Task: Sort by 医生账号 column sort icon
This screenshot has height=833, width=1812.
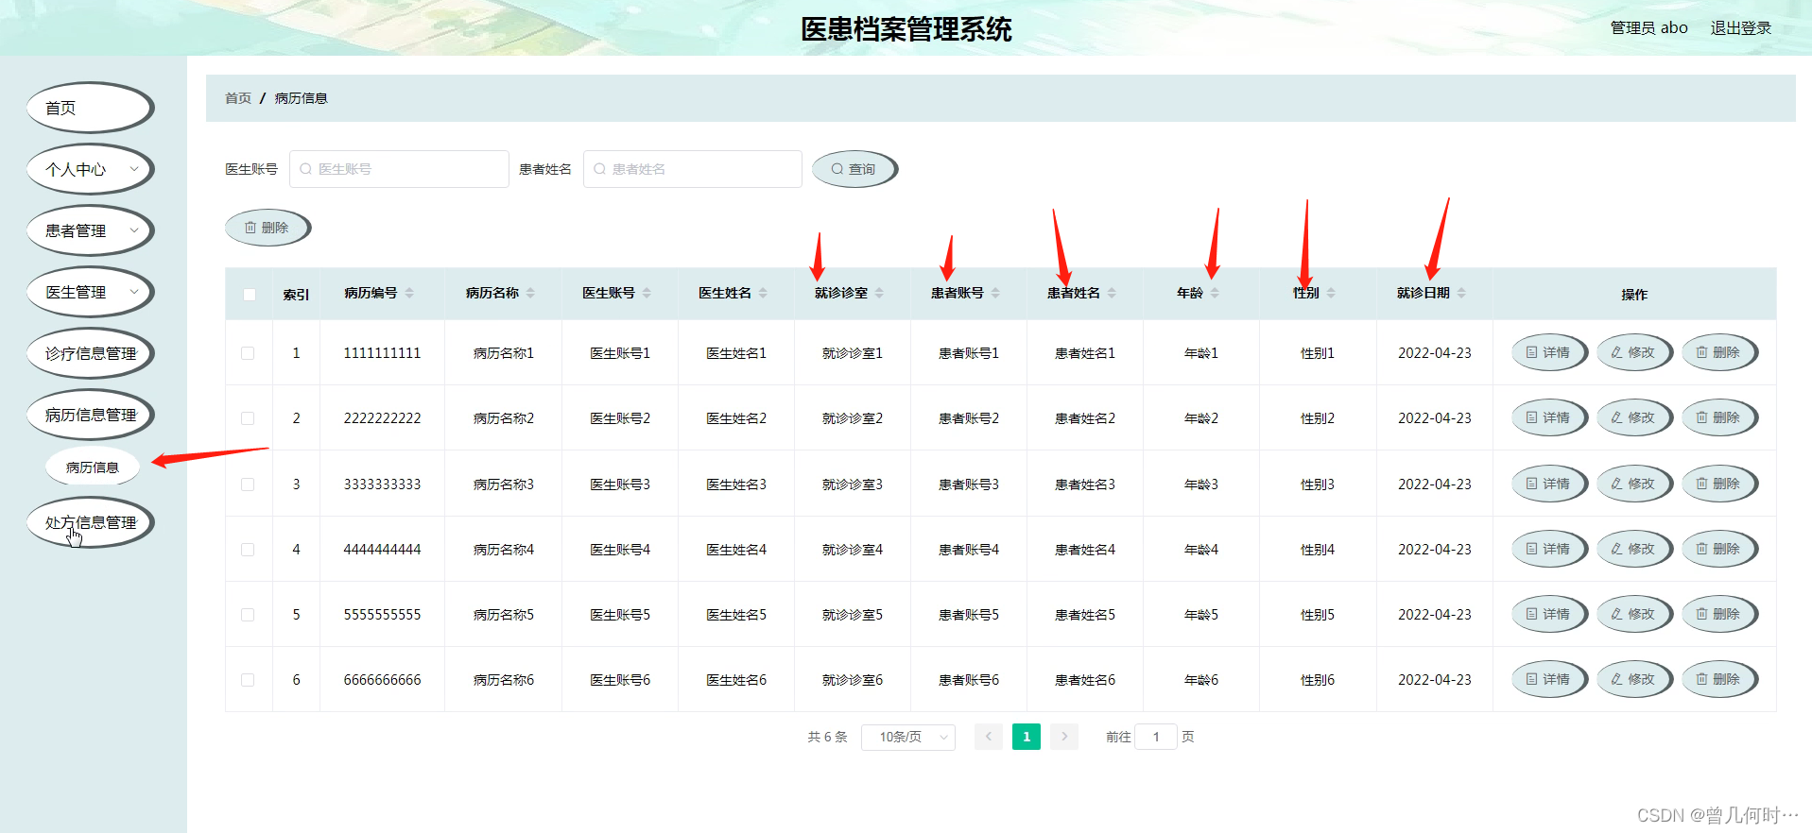Action: 647,294
